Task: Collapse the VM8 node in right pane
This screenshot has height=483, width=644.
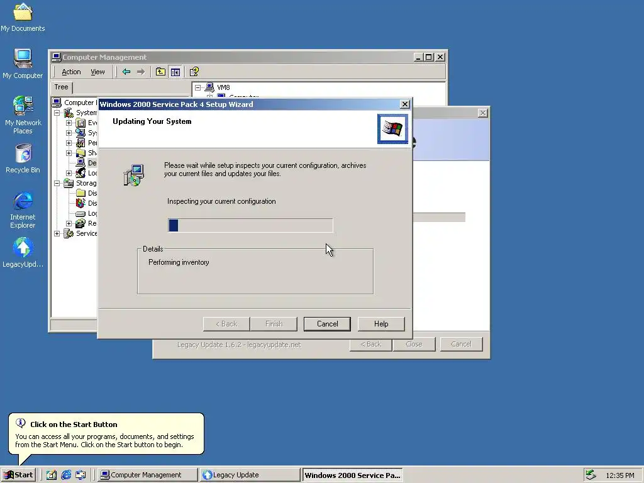Action: click(x=197, y=87)
